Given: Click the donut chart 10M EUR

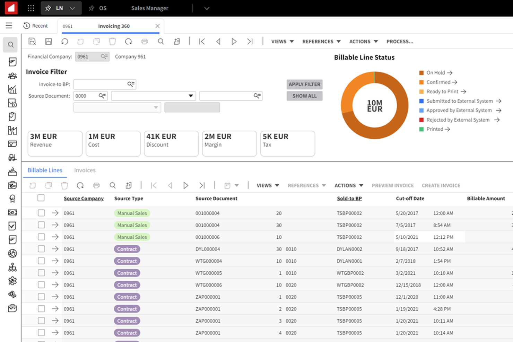Looking at the screenshot, I should coord(375,105).
